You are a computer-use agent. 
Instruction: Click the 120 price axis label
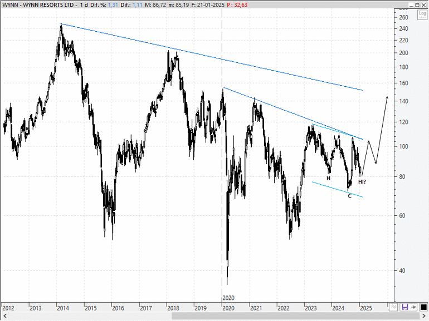[404, 122]
